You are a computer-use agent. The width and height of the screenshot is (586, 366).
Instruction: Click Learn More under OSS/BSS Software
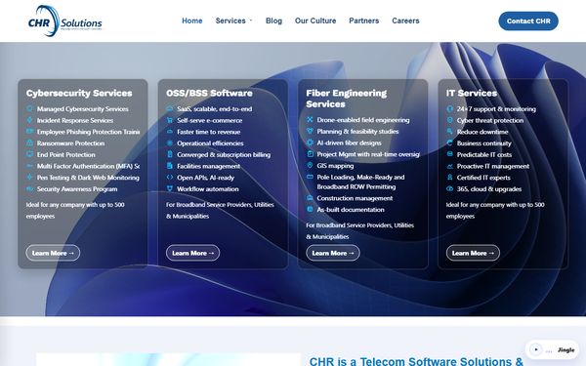[192, 253]
